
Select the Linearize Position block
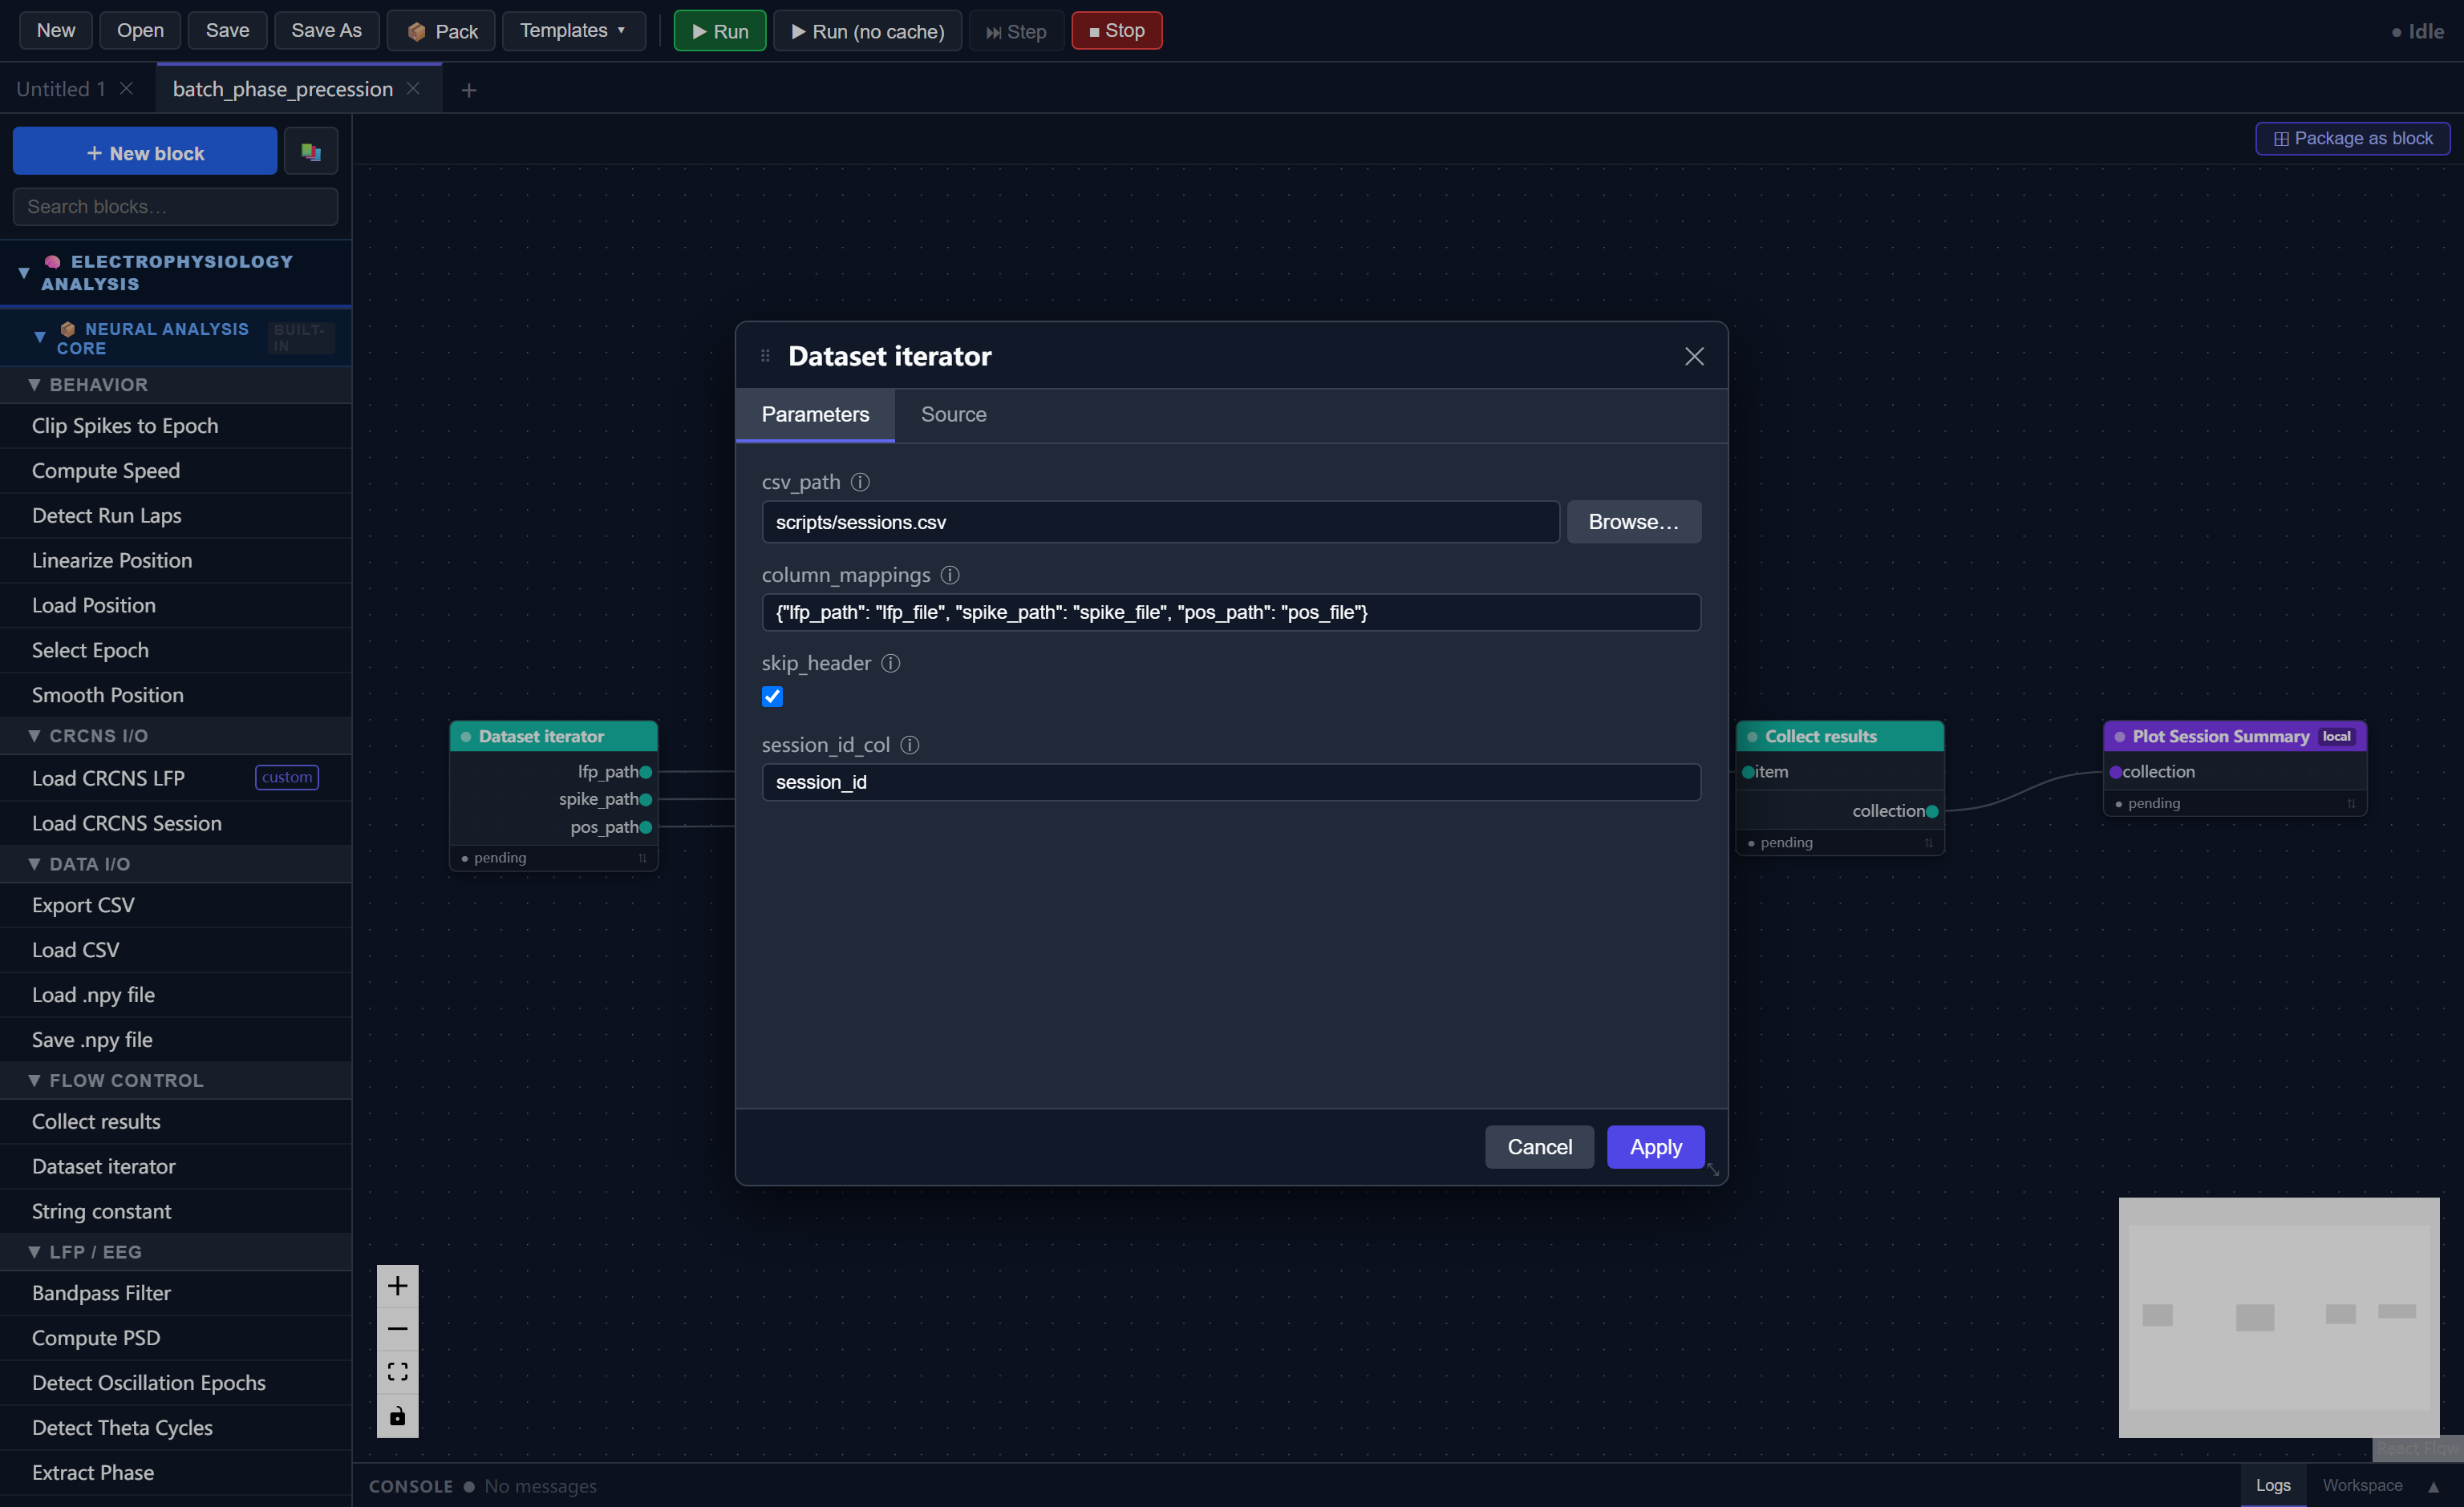176,560
